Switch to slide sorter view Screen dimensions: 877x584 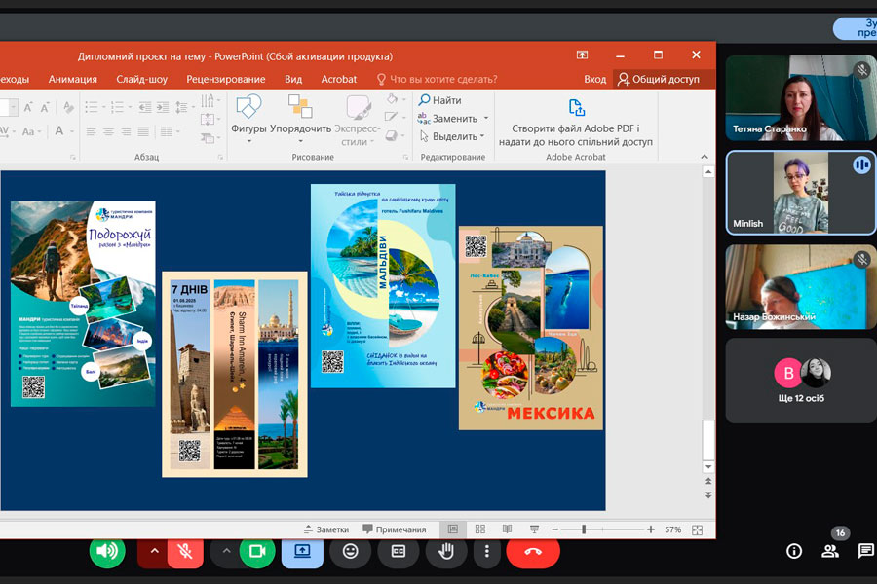point(479,529)
